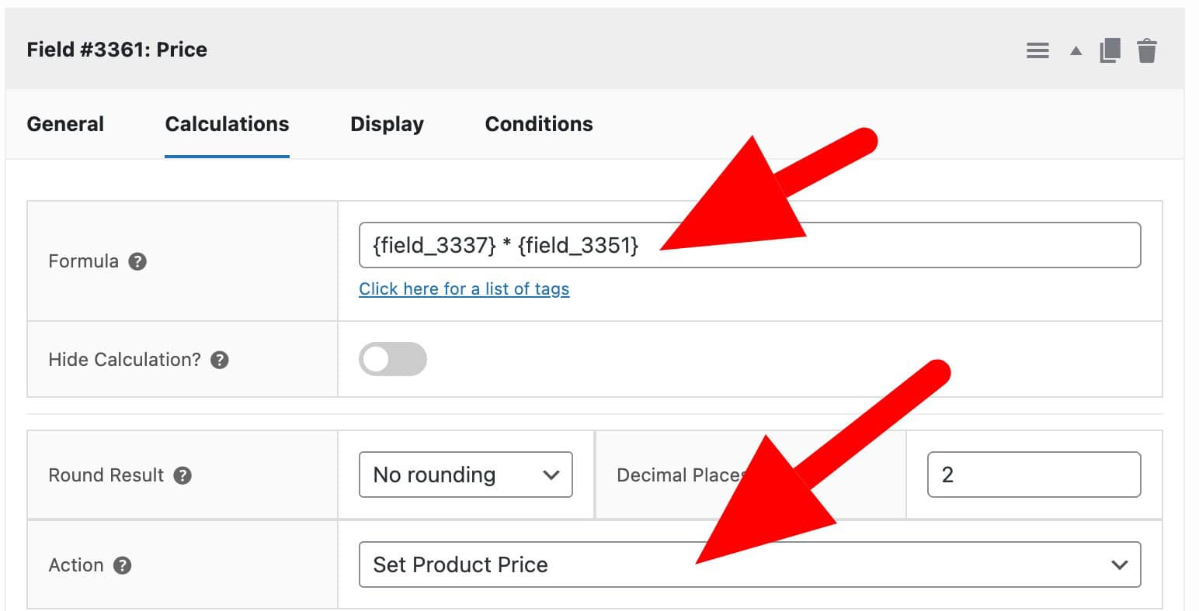Enable the Hide Calculation toggle
Screen dimensions: 1199x611
click(x=393, y=359)
